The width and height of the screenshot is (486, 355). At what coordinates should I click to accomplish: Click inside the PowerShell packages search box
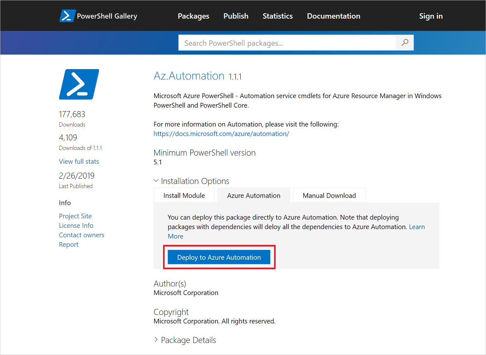pos(284,43)
